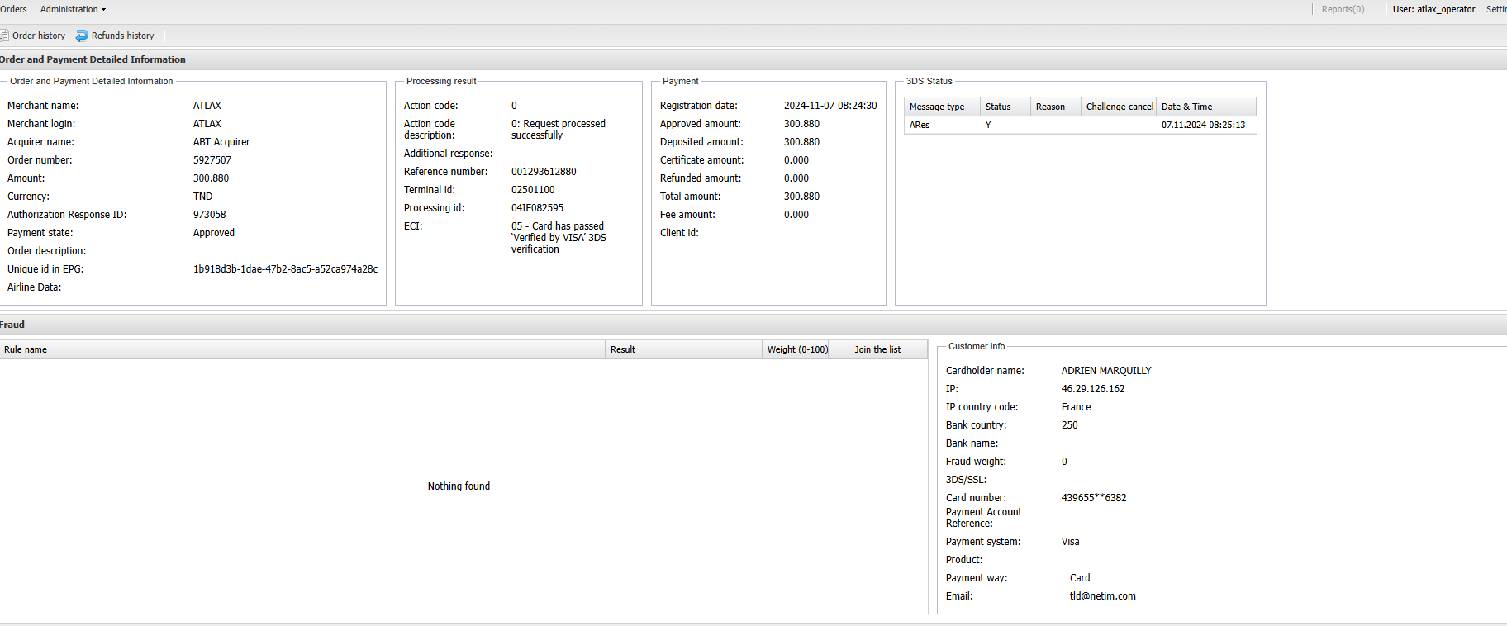Screen dimensions: 1507x626
Task: Click the Status column header in 3DS table
Action: coord(998,107)
